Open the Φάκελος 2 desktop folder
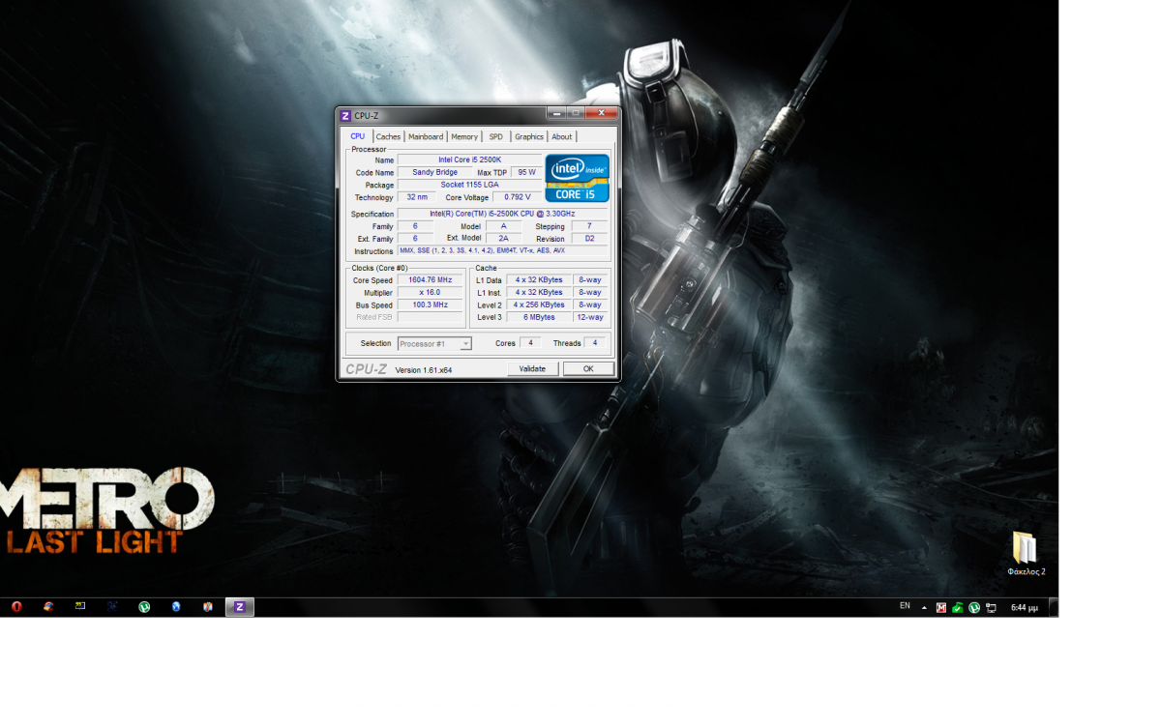 [1026, 552]
